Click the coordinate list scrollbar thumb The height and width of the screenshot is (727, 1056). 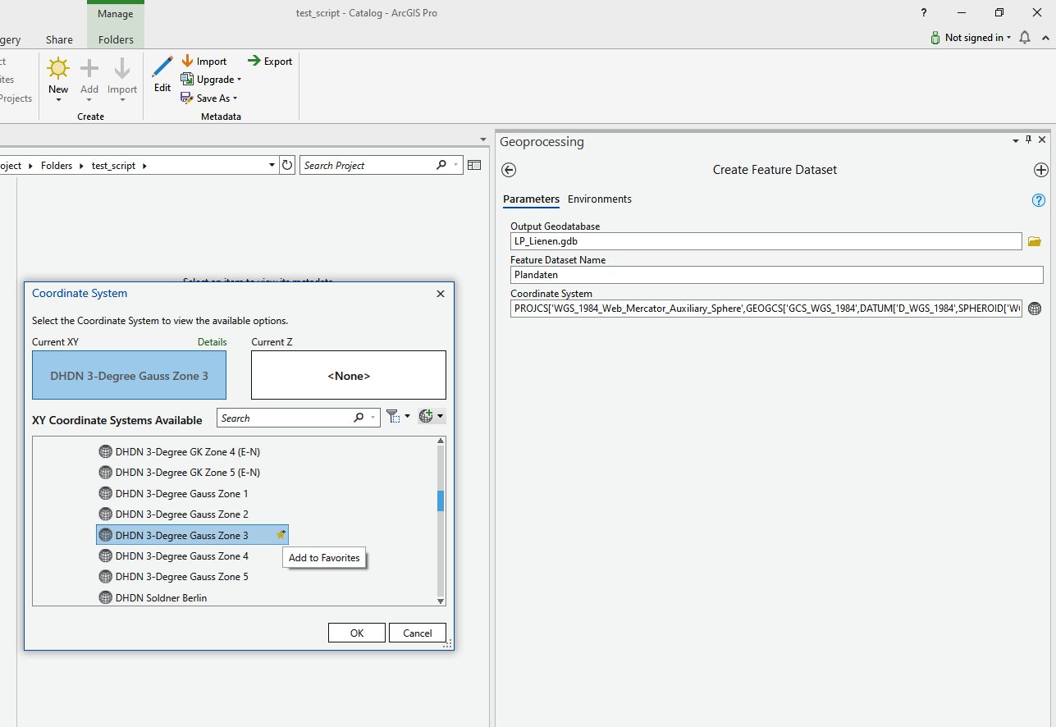click(441, 501)
